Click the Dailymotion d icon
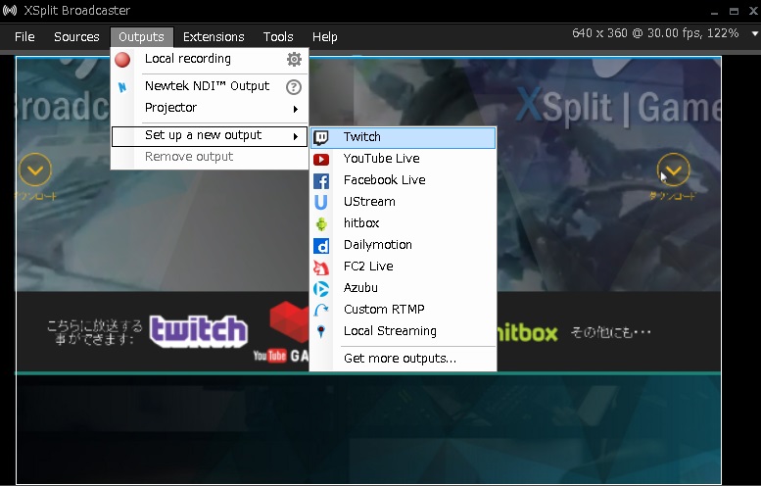The width and height of the screenshot is (761, 486). [x=321, y=246]
